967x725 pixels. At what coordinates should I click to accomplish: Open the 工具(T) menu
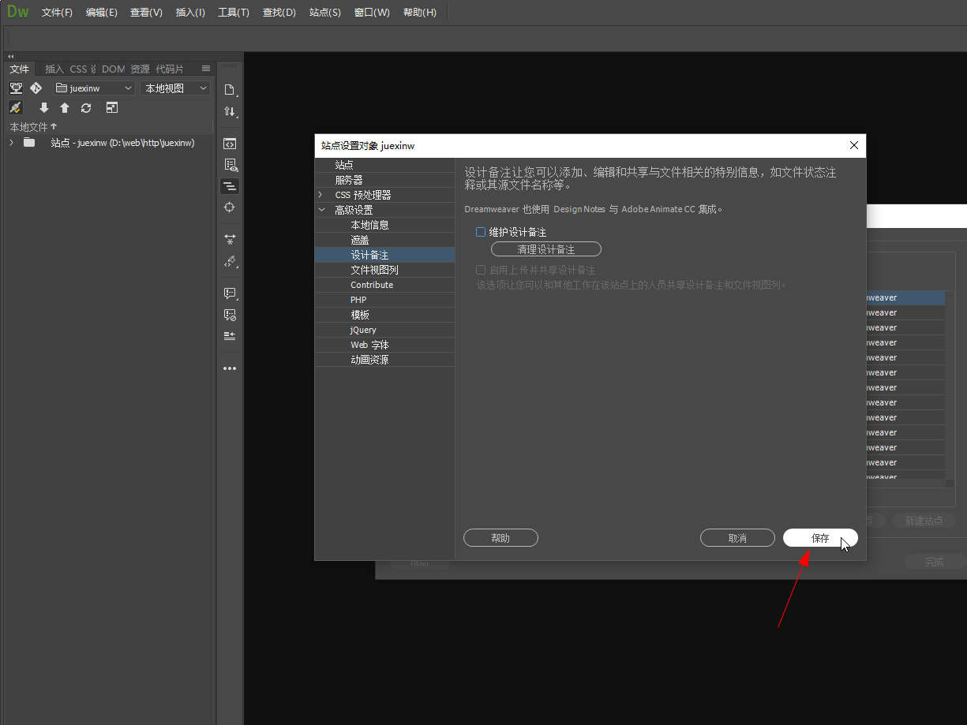click(234, 13)
